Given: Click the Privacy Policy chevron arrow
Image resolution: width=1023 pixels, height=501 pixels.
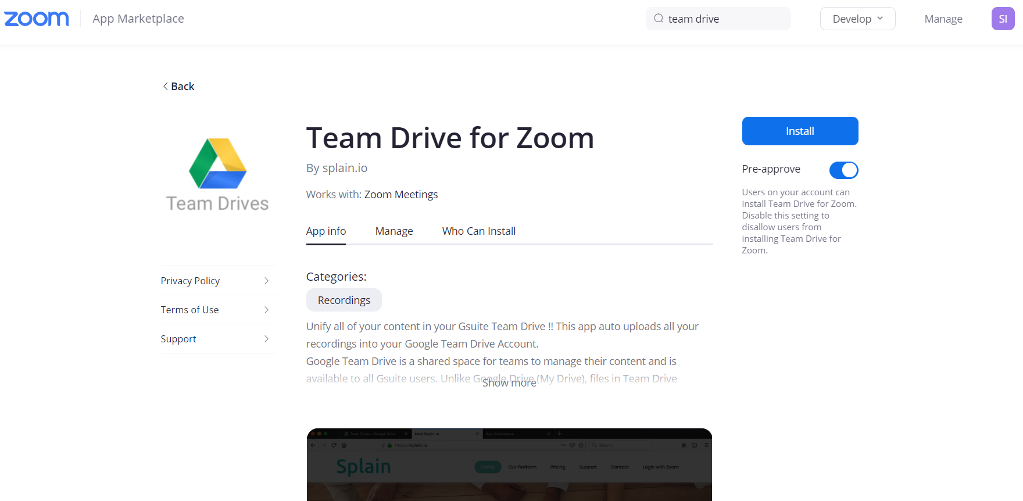Looking at the screenshot, I should click(x=267, y=281).
